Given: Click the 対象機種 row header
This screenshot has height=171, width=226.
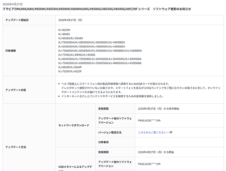Looking at the screenshot, I should pos(11,51).
